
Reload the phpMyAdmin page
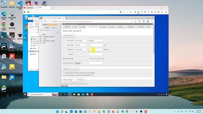coord(45,21)
